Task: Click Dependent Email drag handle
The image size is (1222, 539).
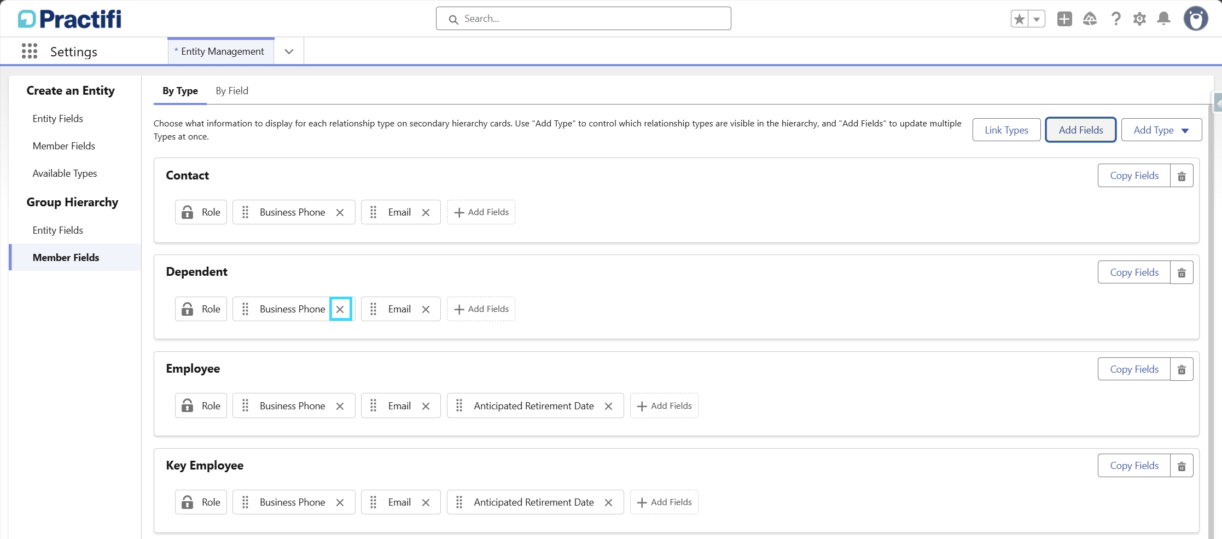Action: [373, 309]
